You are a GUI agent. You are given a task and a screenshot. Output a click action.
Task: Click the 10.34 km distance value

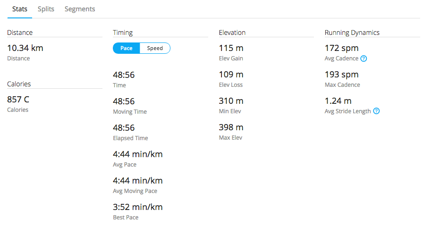tap(25, 48)
